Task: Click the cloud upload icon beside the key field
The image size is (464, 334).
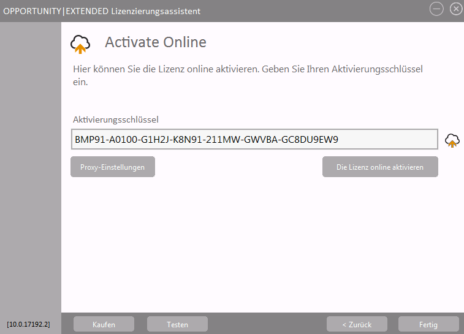Action: click(x=452, y=140)
